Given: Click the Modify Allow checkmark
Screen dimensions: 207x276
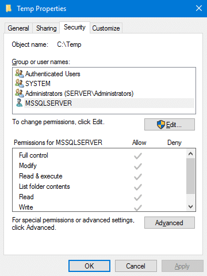Looking at the screenshot, I should (138, 166).
